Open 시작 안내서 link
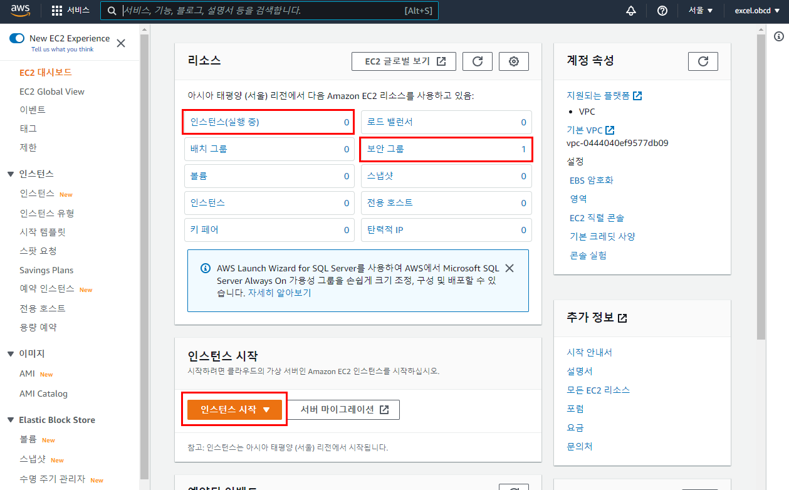 pos(589,352)
